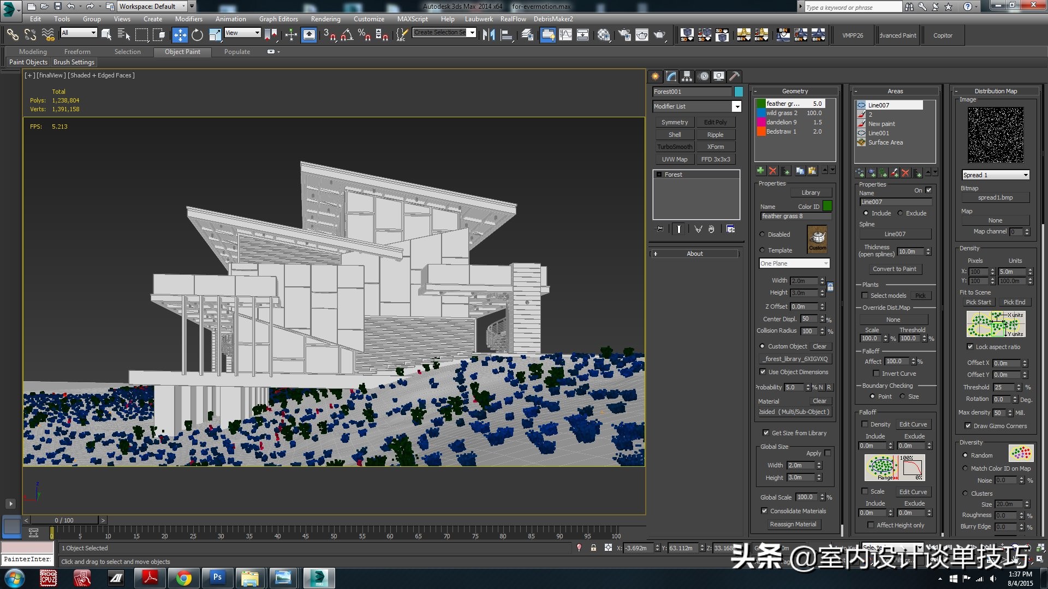Viewport: 1048px width, 589px height.
Task: Click the Select and Link tool
Action: 12,35
